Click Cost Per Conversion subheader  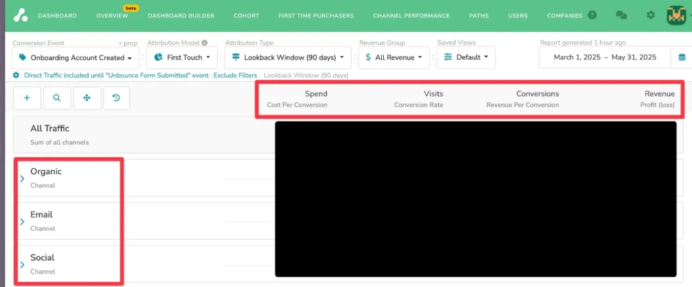click(297, 105)
